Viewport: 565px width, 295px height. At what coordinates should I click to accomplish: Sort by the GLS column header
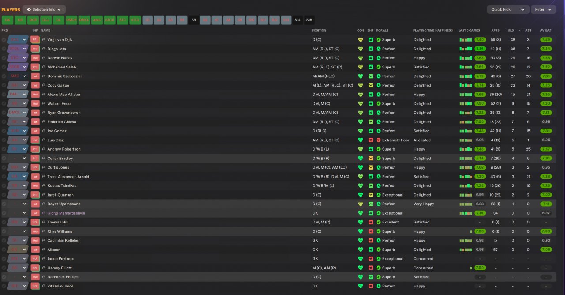coord(511,30)
